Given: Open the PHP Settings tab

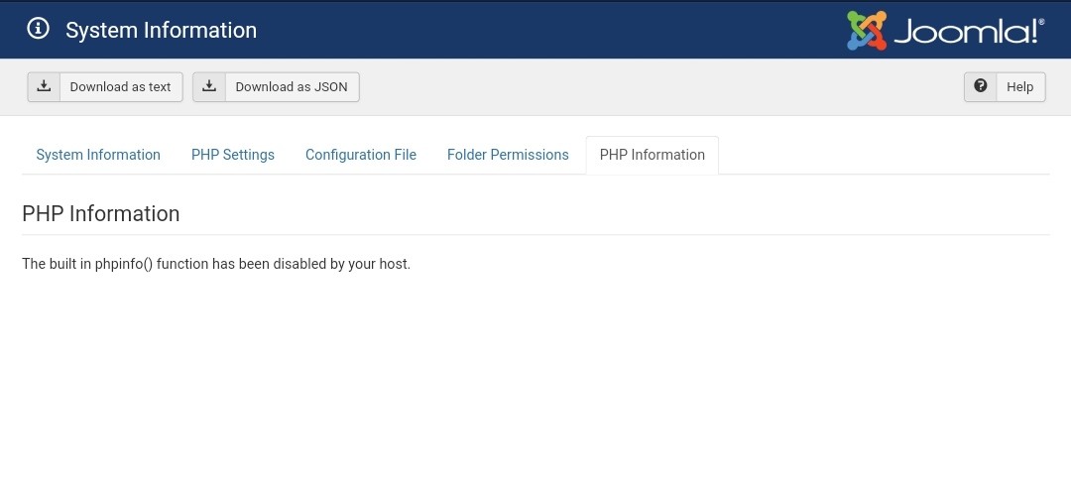Looking at the screenshot, I should tap(233, 155).
